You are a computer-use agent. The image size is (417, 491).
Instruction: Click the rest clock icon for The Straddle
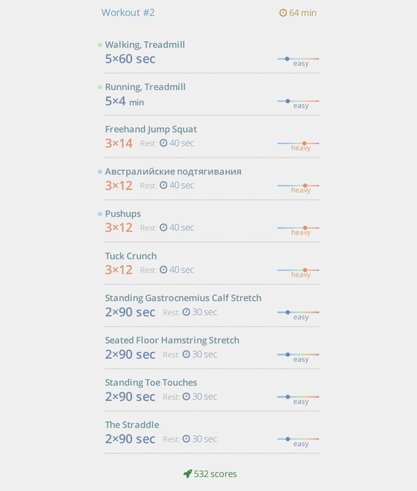click(186, 439)
